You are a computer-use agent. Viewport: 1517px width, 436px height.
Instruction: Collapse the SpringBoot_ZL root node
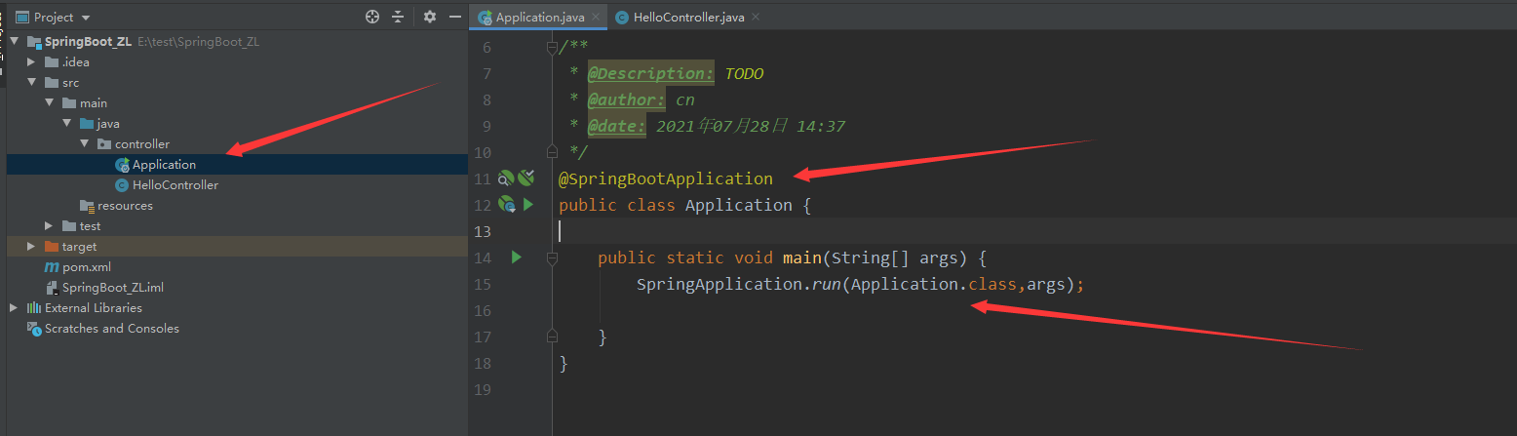pyautogui.click(x=14, y=42)
